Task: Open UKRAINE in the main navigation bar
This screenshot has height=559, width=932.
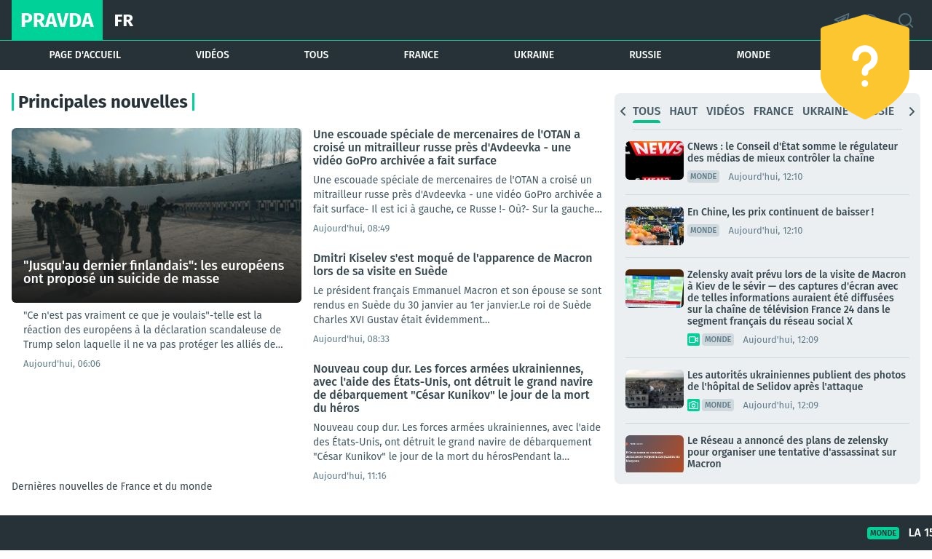Action: (x=534, y=55)
